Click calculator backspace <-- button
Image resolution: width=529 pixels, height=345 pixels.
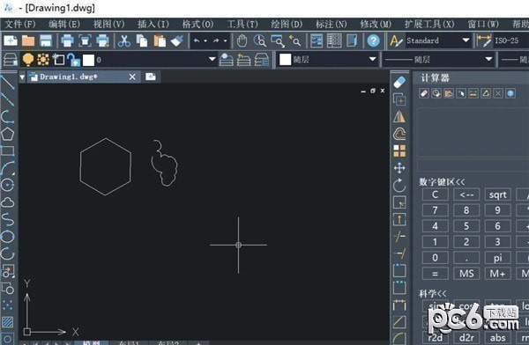tap(466, 195)
